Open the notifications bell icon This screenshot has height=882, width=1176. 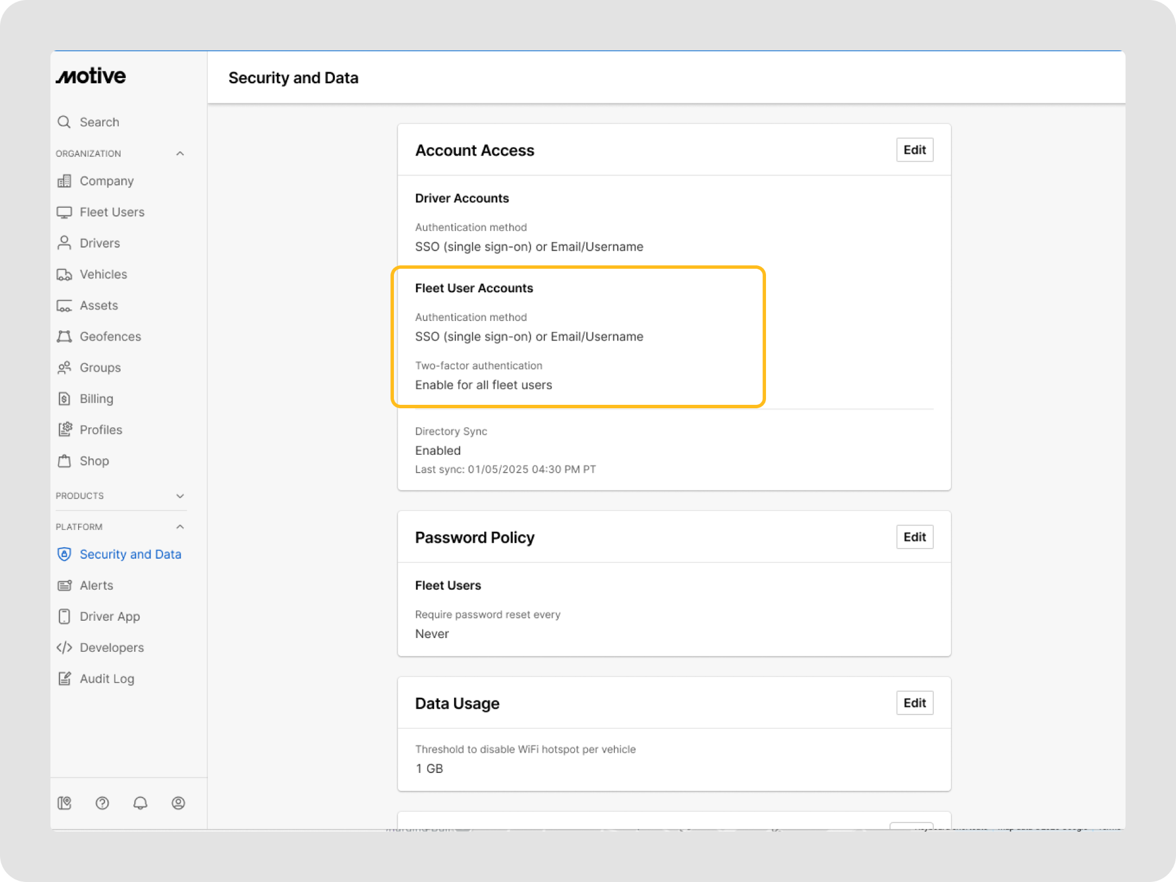140,803
